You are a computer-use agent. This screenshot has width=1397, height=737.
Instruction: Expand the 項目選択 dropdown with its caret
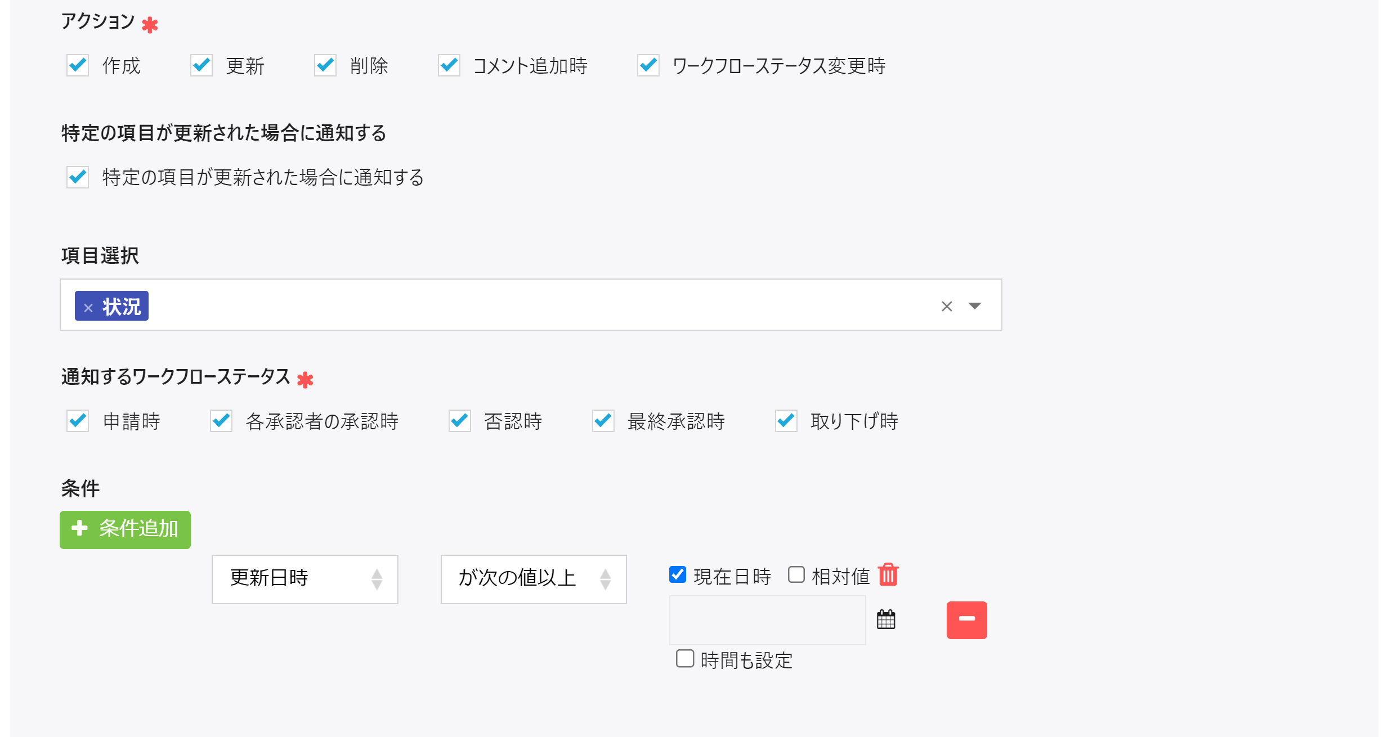pos(975,306)
